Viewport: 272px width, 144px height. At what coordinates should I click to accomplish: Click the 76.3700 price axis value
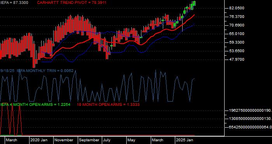click(x=237, y=17)
